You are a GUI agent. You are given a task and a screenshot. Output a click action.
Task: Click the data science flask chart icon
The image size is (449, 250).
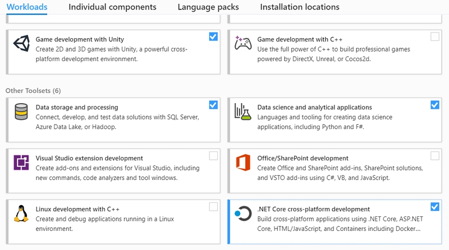[243, 112]
